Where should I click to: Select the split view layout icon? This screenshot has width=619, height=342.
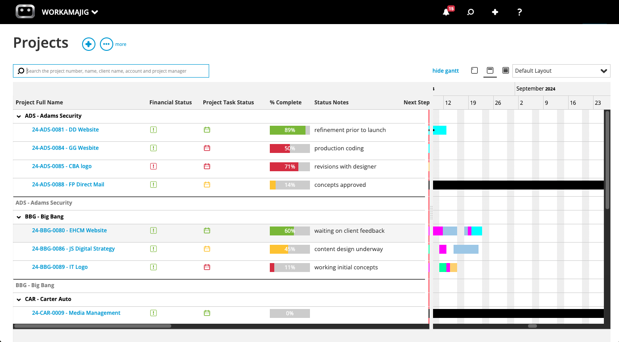490,70
